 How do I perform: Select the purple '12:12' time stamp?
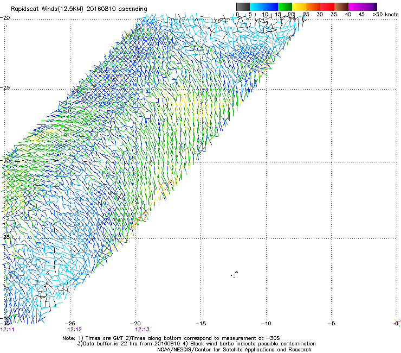74,330
